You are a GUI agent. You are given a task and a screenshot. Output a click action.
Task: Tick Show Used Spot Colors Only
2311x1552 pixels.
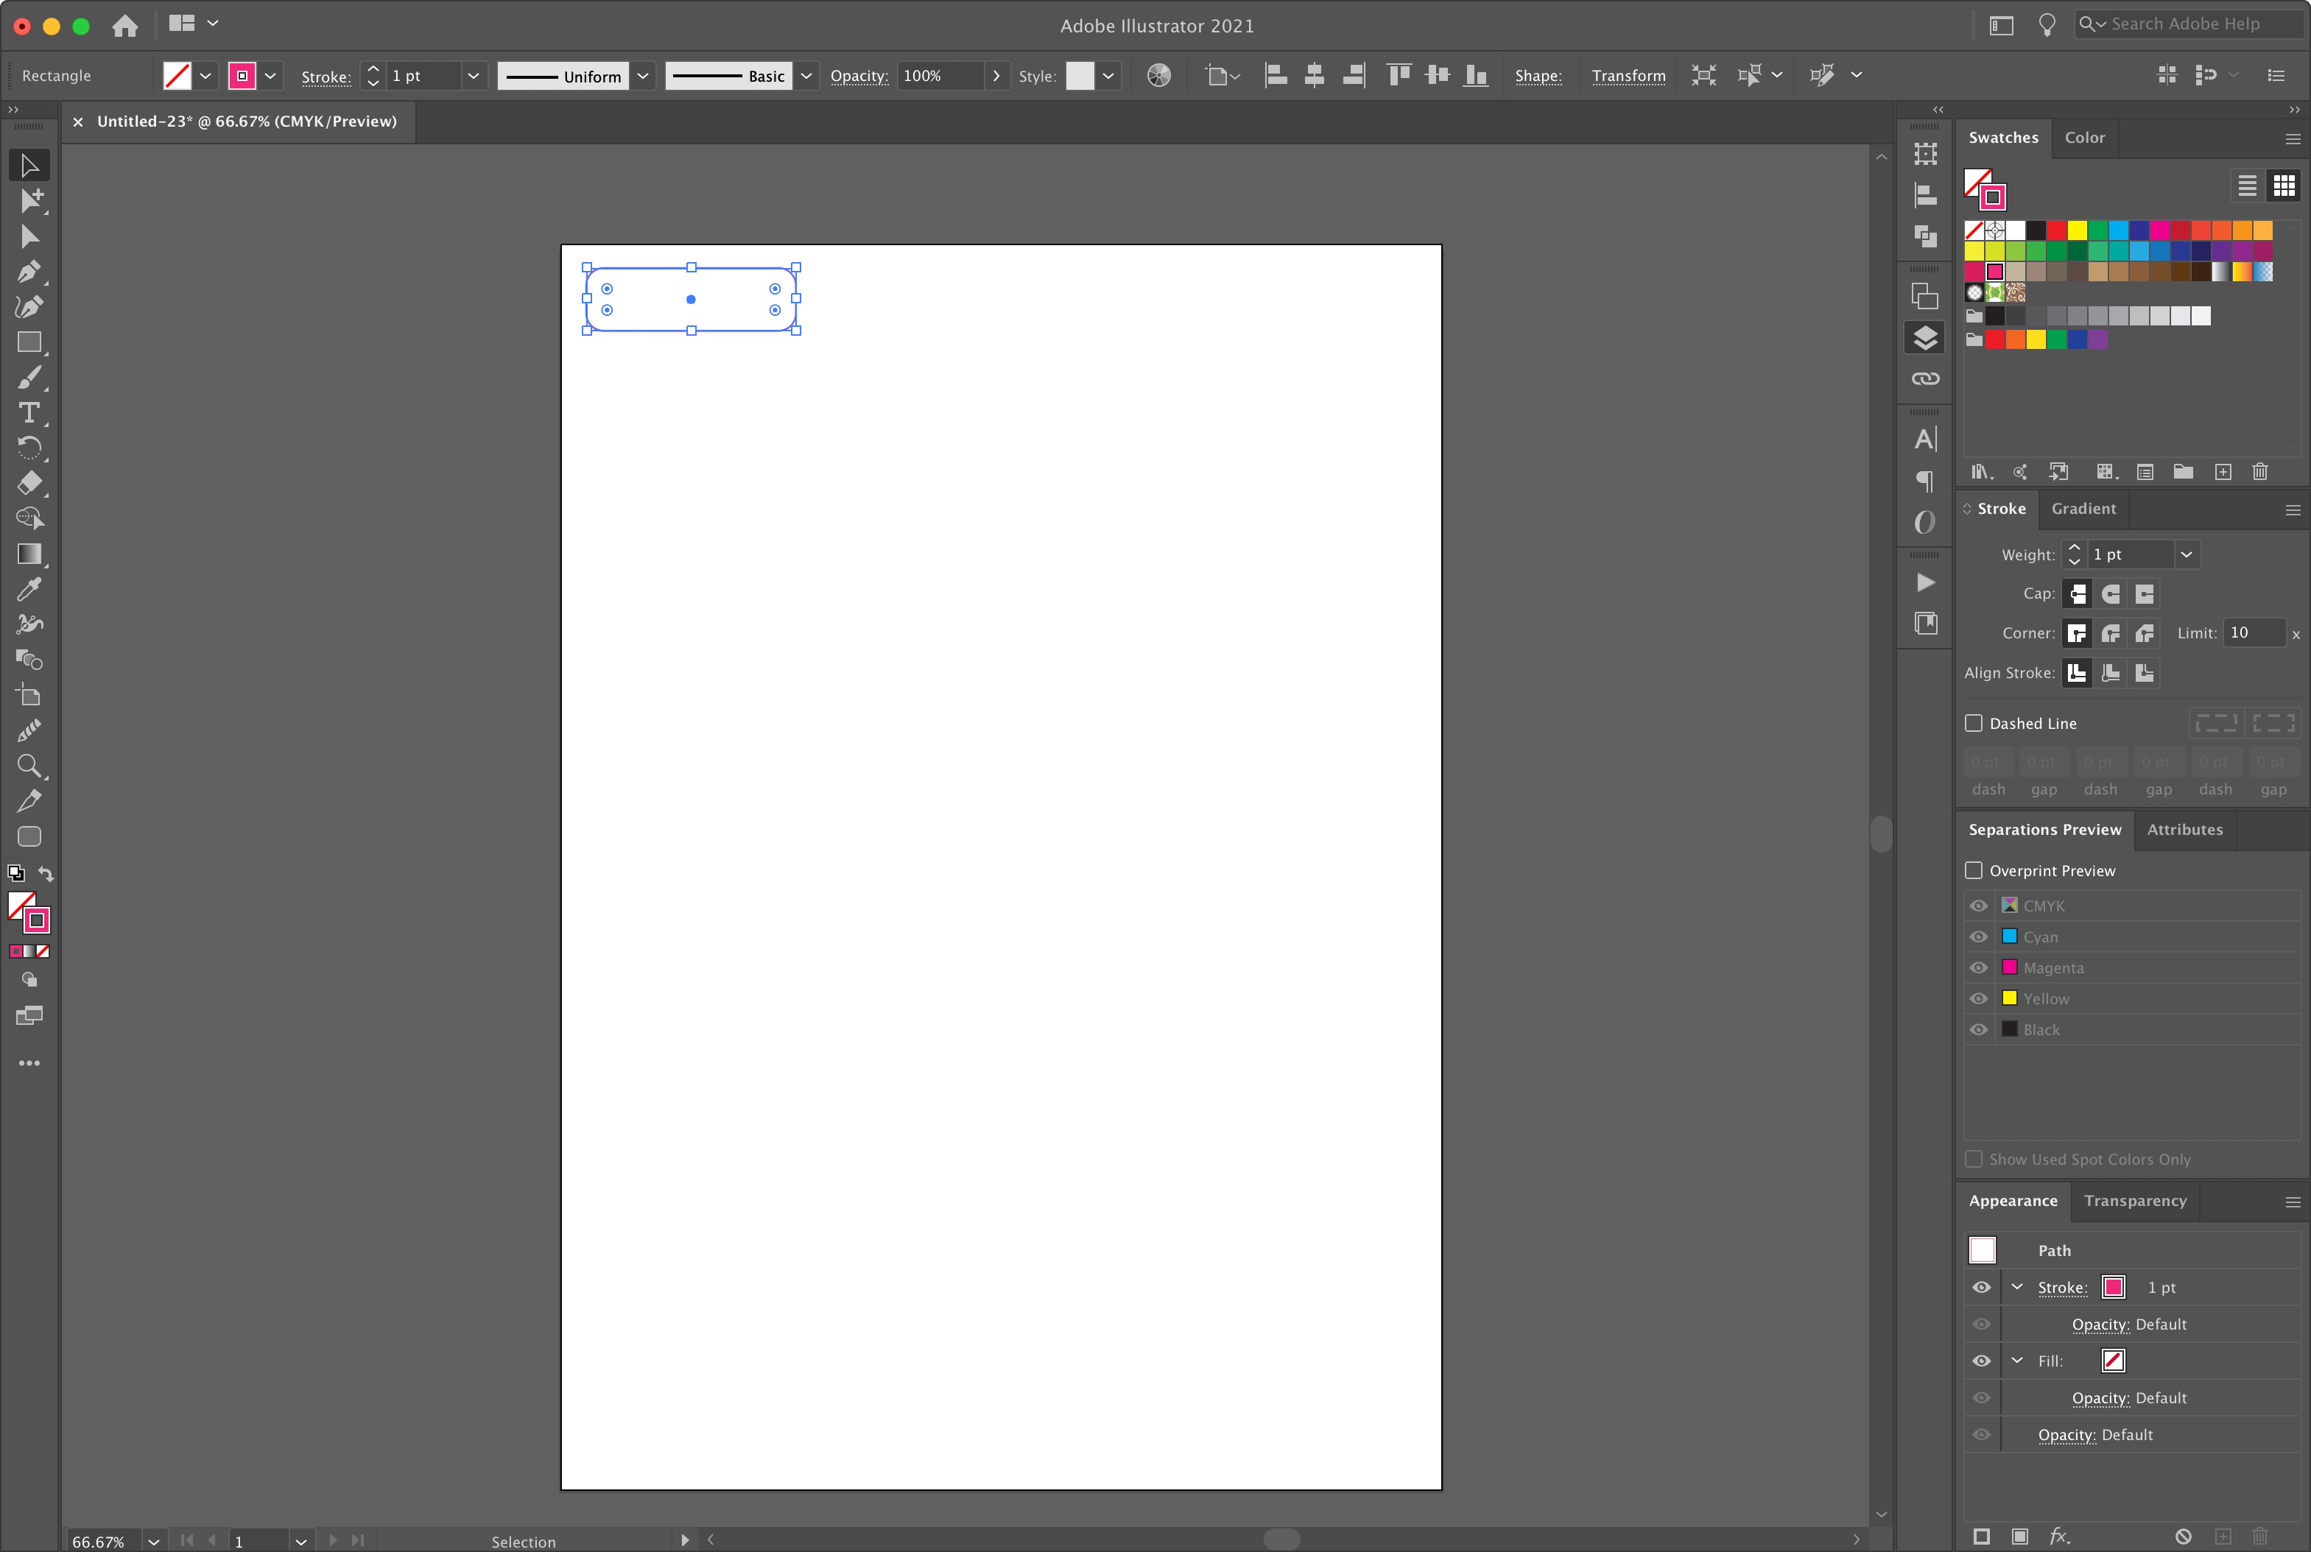click(1974, 1159)
